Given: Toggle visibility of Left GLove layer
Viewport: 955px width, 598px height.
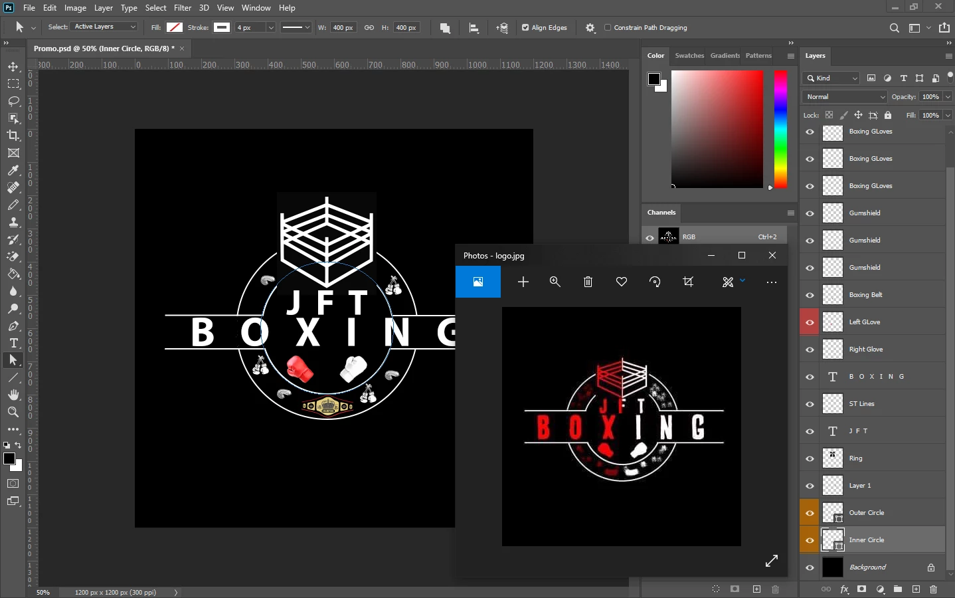Looking at the screenshot, I should (810, 322).
